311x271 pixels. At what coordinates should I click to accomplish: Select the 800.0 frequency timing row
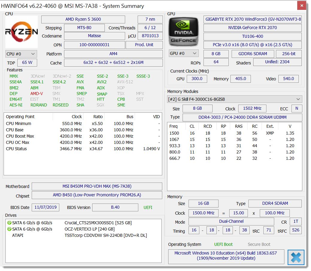pyautogui.click(x=235, y=152)
